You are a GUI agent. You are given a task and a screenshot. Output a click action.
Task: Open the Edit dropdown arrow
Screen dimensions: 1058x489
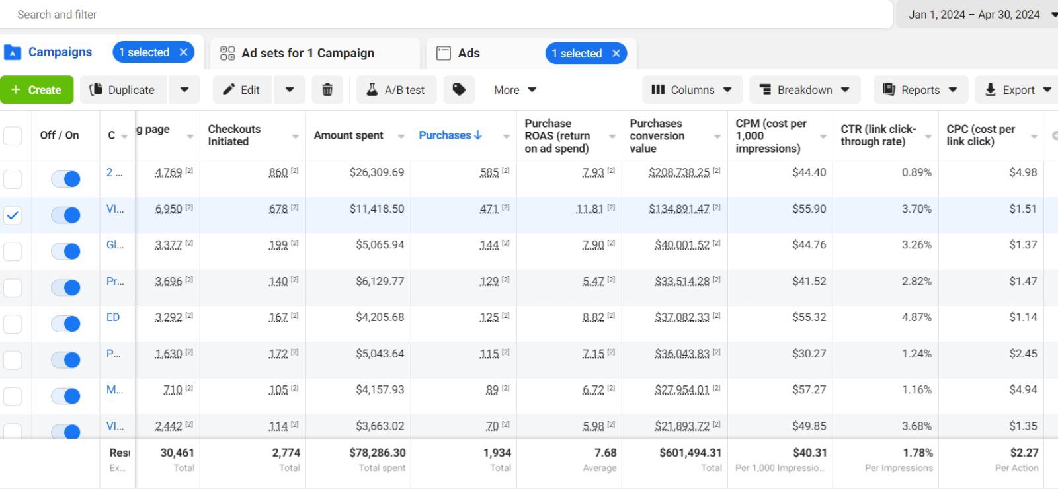click(x=290, y=90)
